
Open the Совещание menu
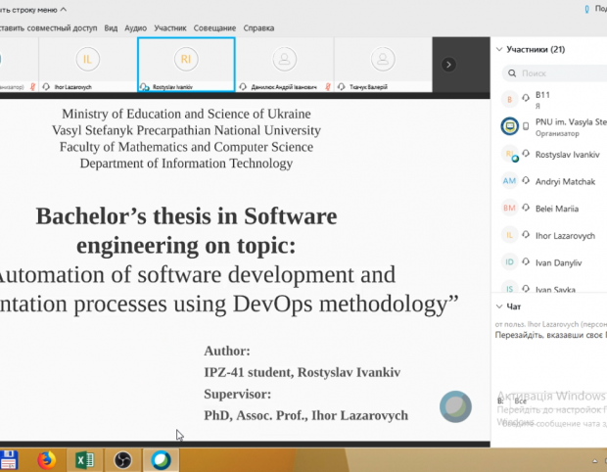214,28
